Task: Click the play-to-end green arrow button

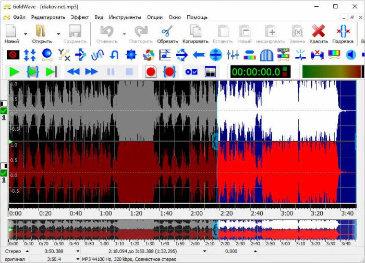Action: [x=51, y=71]
